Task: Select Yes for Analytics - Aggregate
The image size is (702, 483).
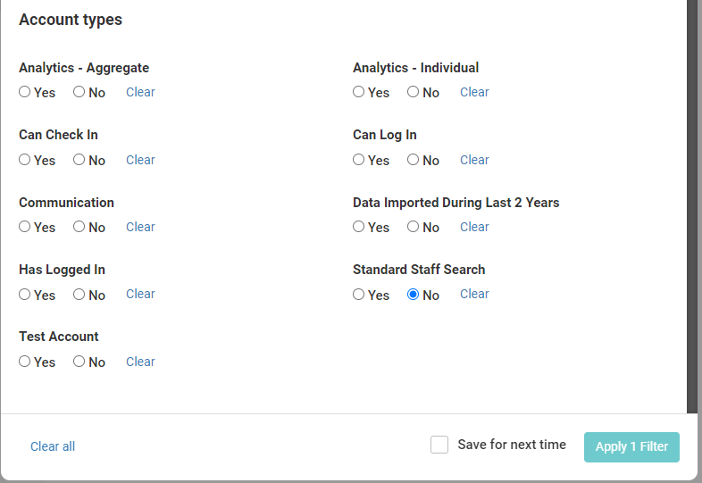Action: (x=25, y=92)
